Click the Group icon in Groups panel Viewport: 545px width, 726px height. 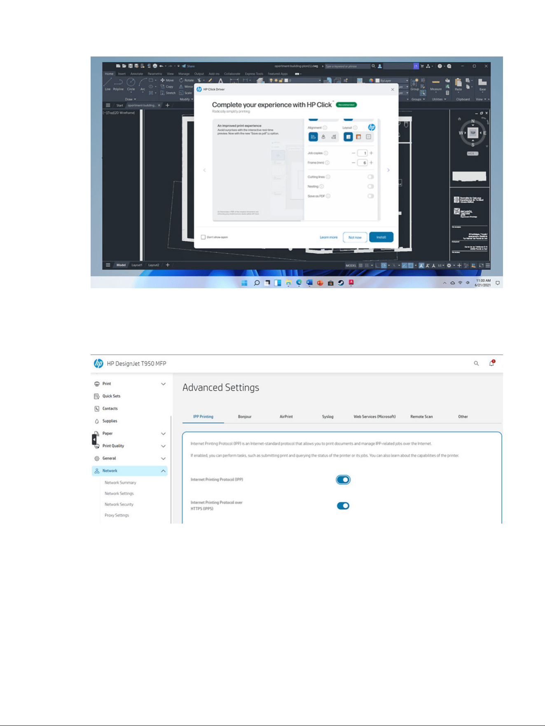[x=414, y=84]
